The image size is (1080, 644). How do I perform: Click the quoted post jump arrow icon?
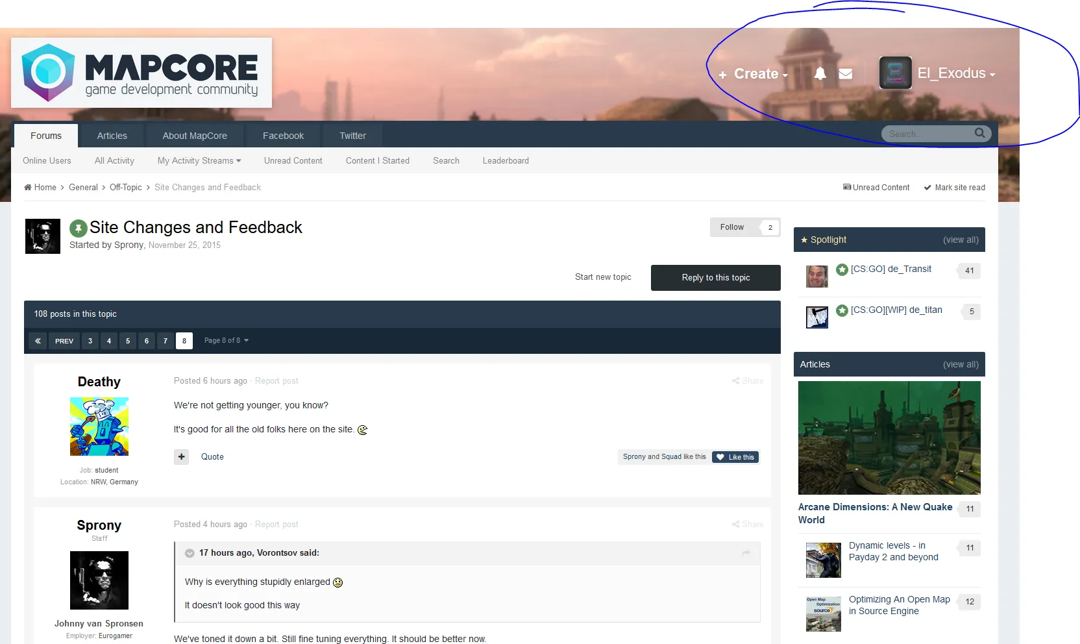coord(746,553)
